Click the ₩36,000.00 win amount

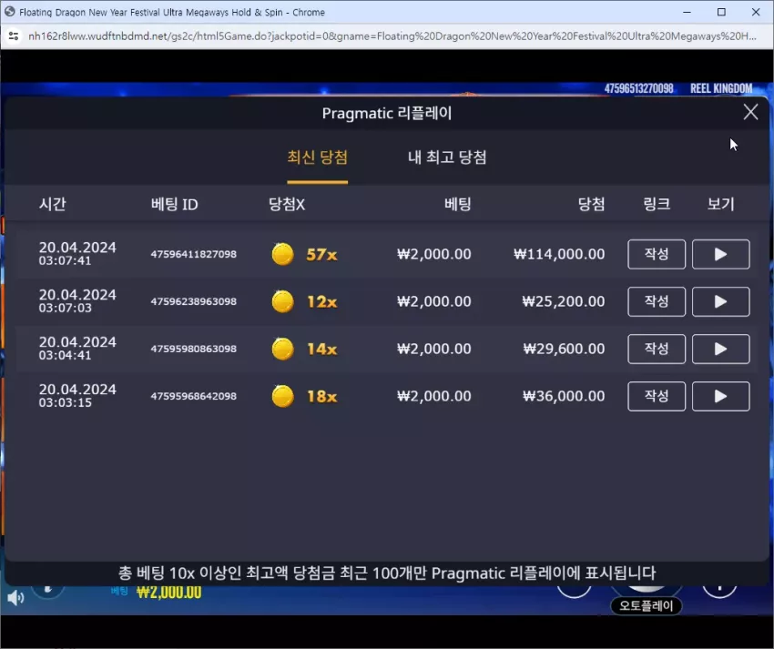[564, 396]
